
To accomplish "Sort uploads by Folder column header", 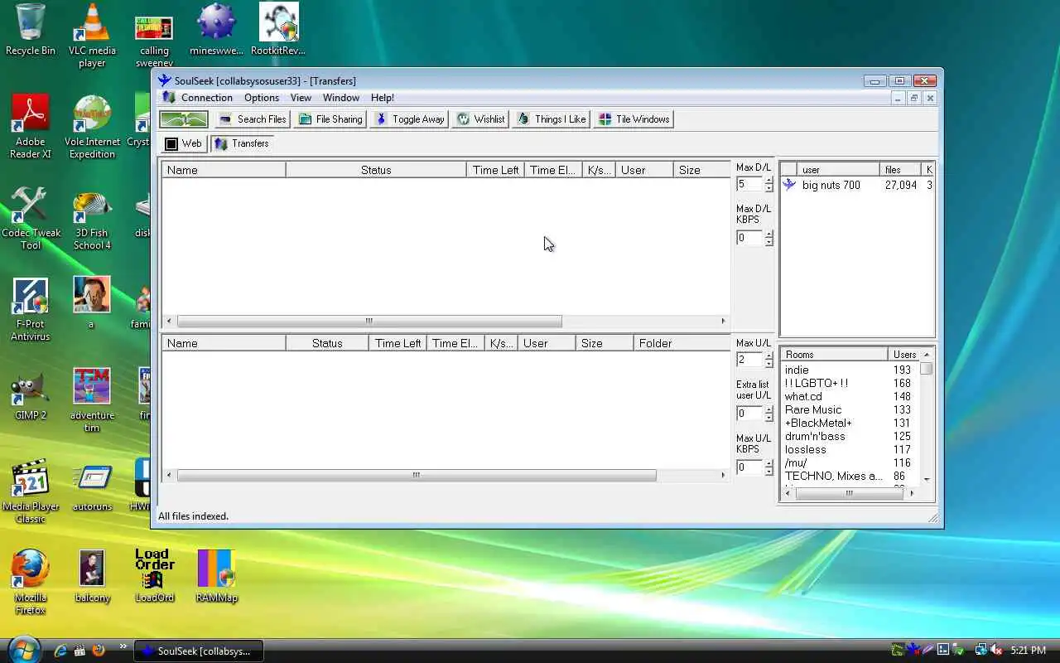I will pyautogui.click(x=682, y=343).
